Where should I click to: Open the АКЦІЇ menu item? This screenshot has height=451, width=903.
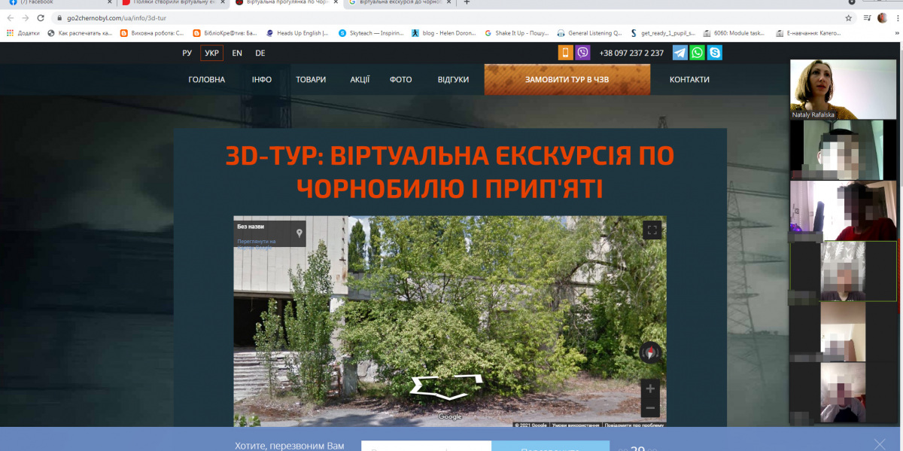[360, 80]
